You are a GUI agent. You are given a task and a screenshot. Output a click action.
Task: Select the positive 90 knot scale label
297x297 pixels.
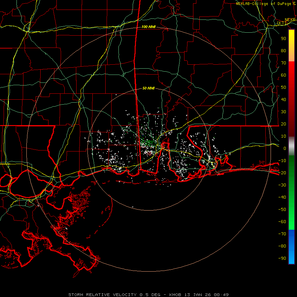point(283,39)
